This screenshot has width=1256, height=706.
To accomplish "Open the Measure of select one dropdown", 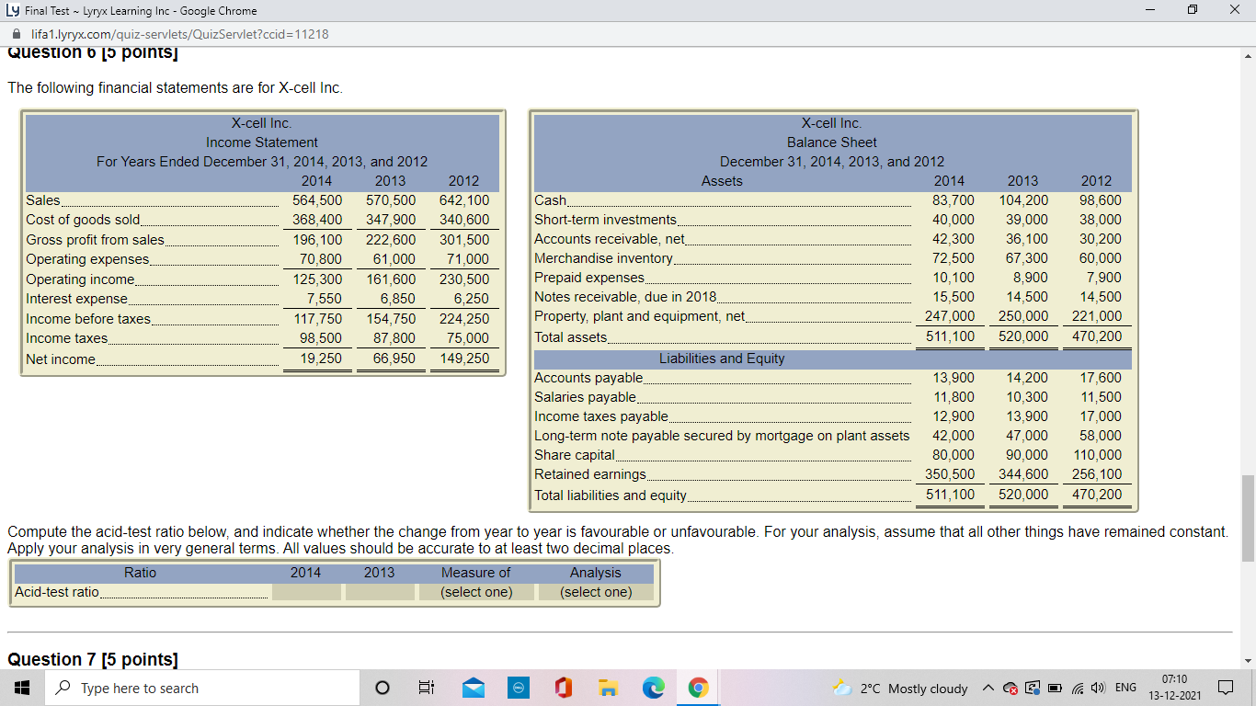I will [477, 591].
